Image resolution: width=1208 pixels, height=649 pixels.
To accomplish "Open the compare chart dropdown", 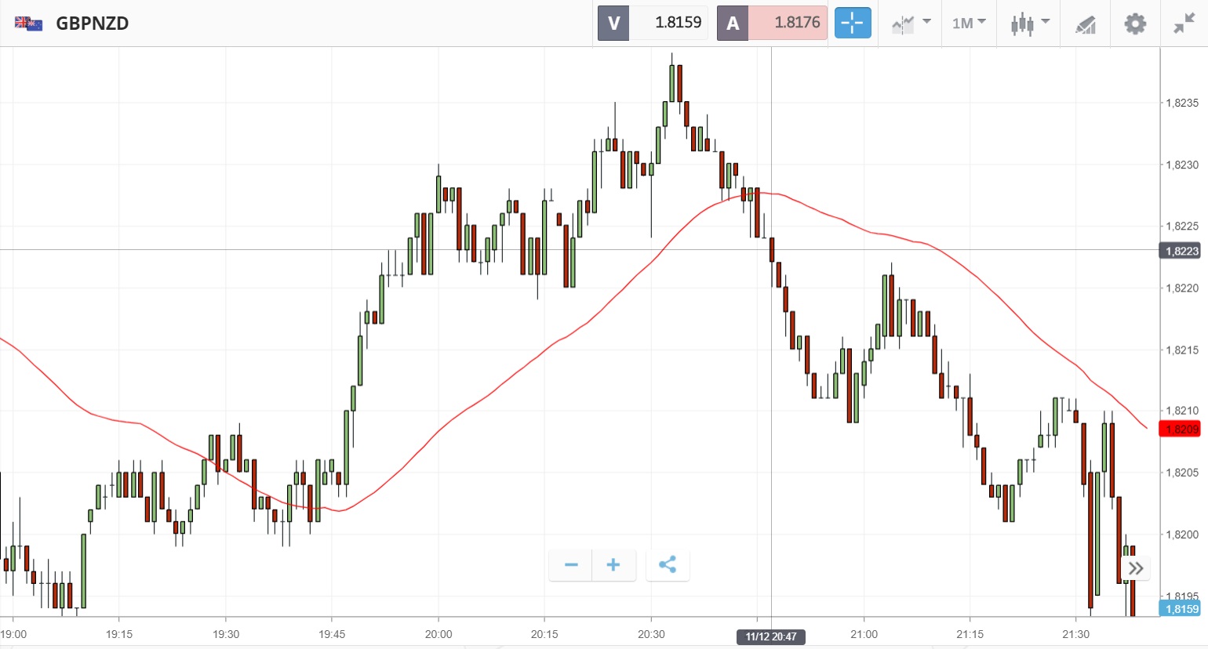I will tap(911, 24).
